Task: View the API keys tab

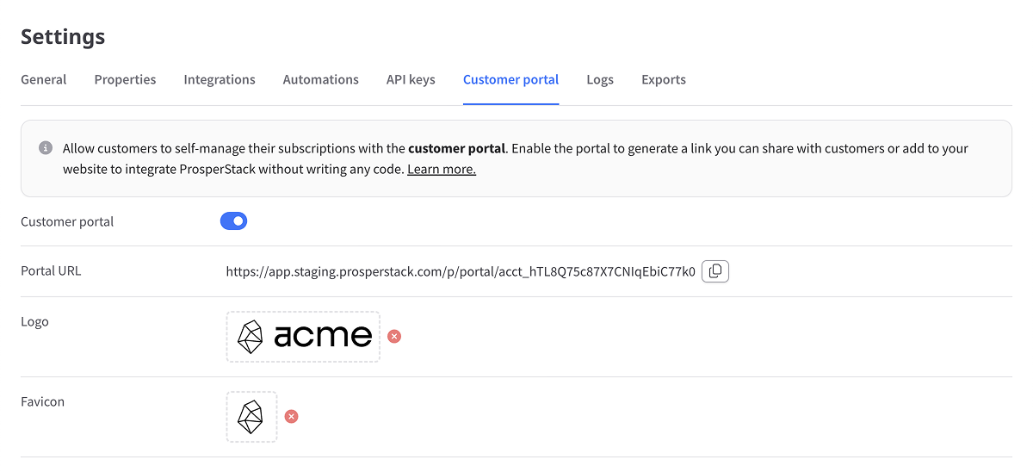Action: point(411,79)
